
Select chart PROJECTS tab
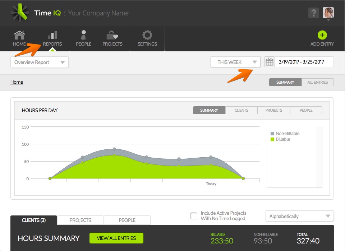click(274, 110)
